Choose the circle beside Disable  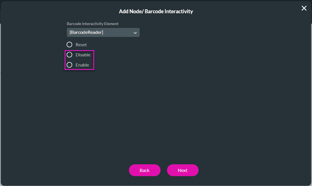(x=69, y=55)
